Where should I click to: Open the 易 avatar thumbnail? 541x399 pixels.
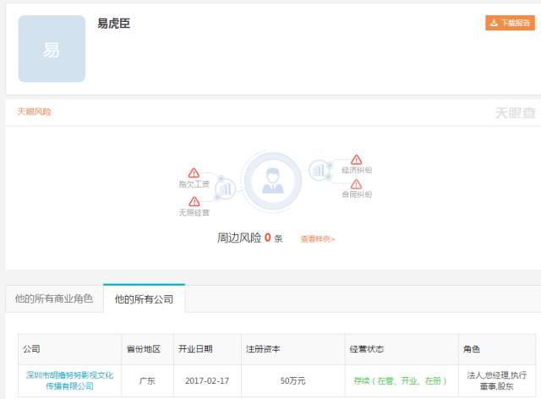tap(52, 49)
